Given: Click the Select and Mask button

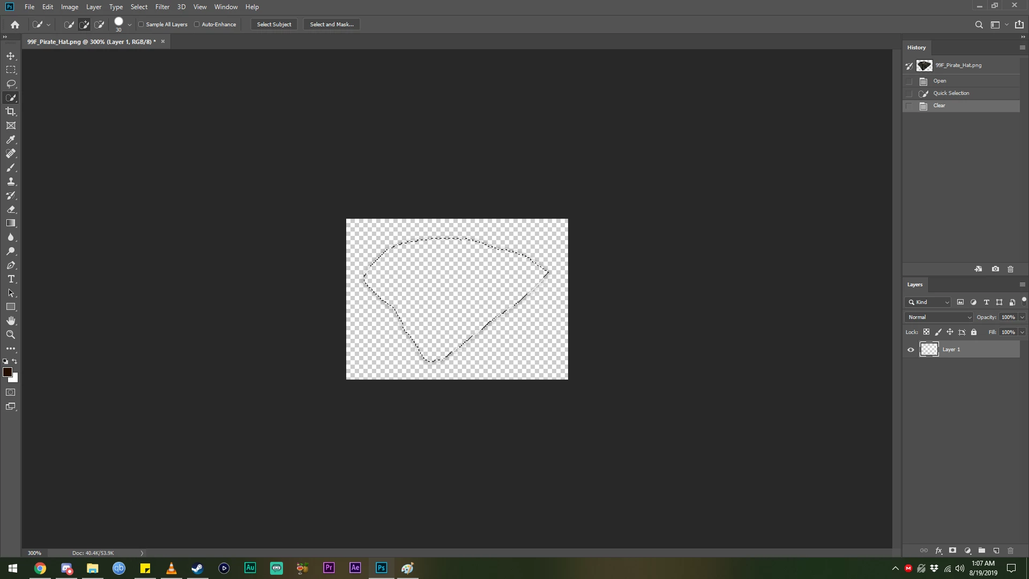Looking at the screenshot, I should pos(331,24).
